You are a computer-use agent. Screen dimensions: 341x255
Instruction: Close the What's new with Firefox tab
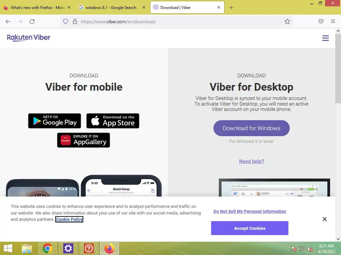[69, 7]
